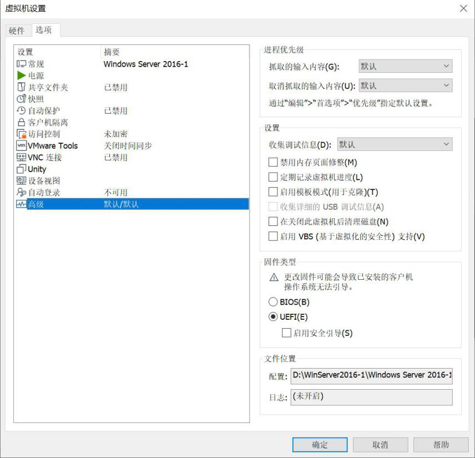Click the 访问控制 access control icon
Viewport: 475px width, 458px height.
coord(21,134)
